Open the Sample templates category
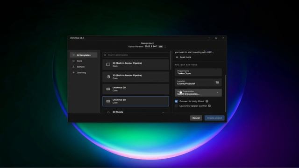The width and height of the screenshot is (299, 168). point(80,67)
